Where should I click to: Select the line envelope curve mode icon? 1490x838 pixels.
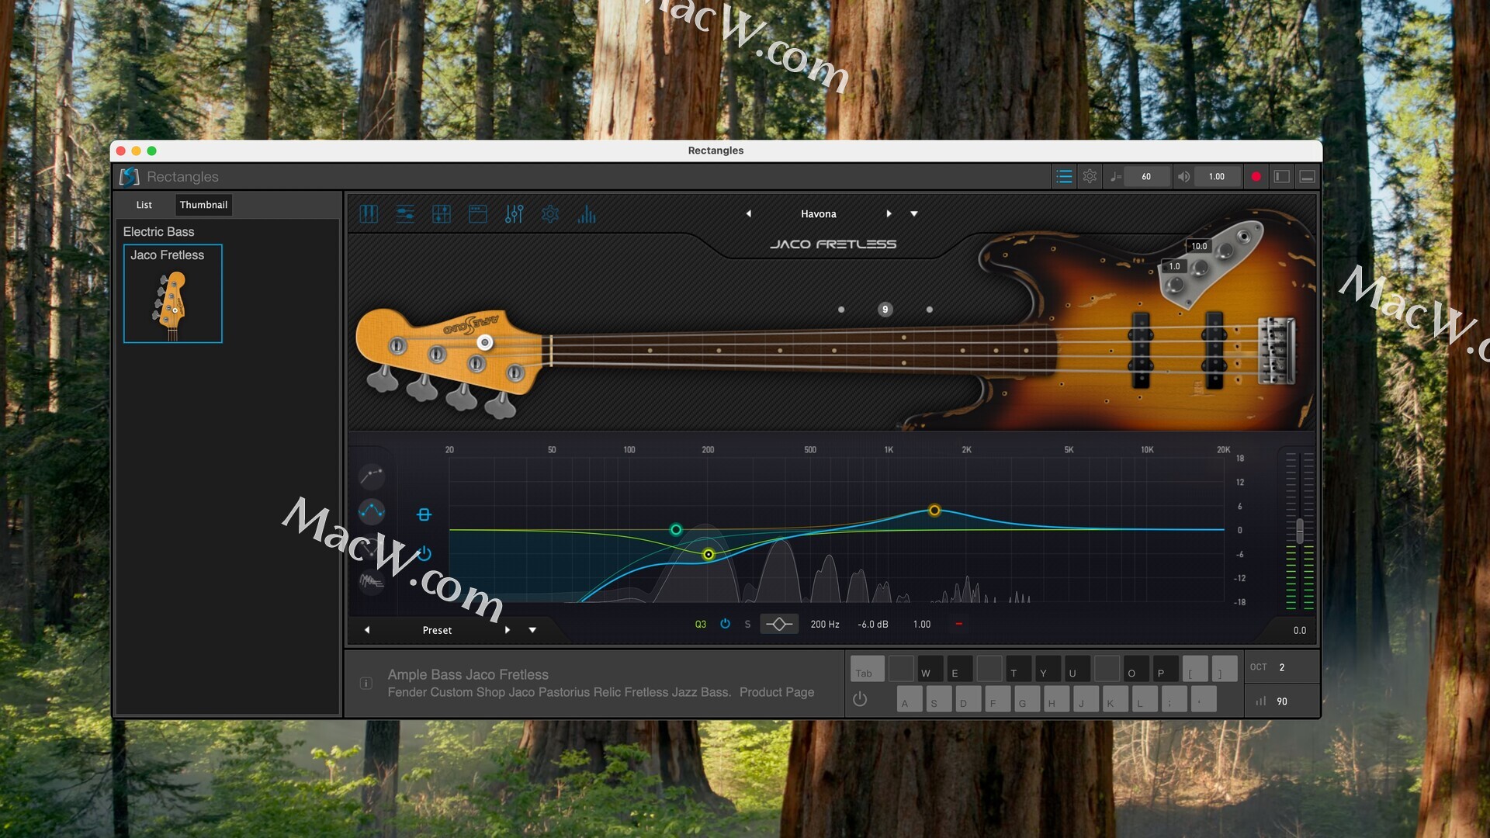point(372,475)
